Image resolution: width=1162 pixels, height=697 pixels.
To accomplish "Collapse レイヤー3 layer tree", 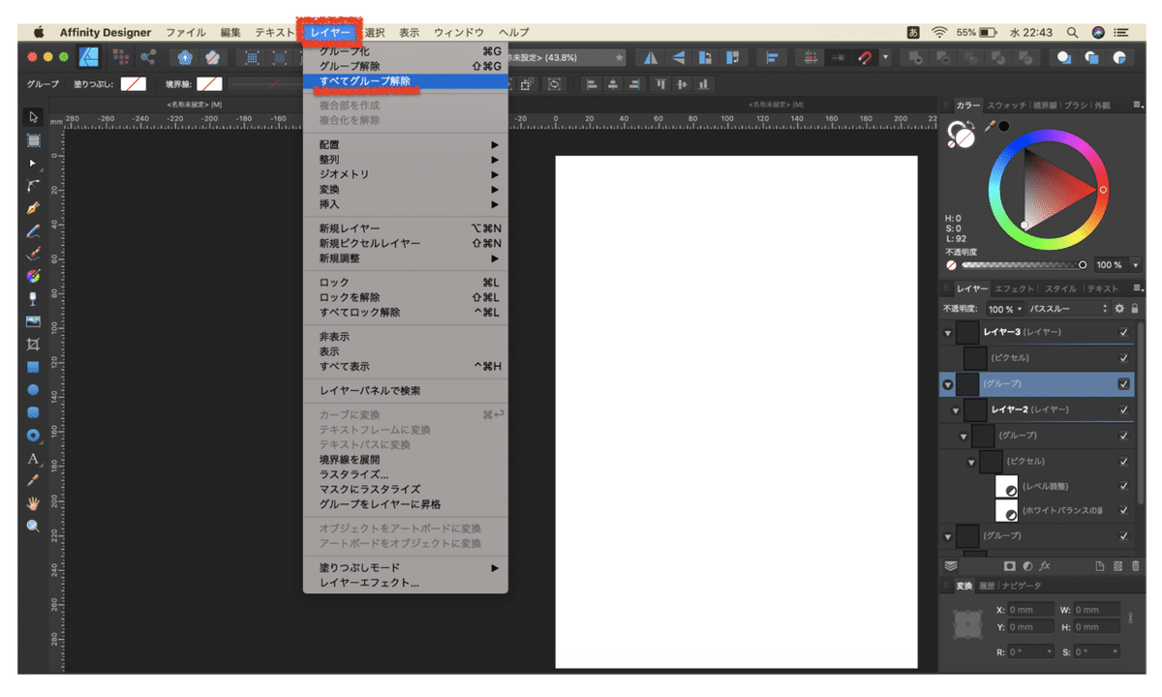I will coord(949,332).
